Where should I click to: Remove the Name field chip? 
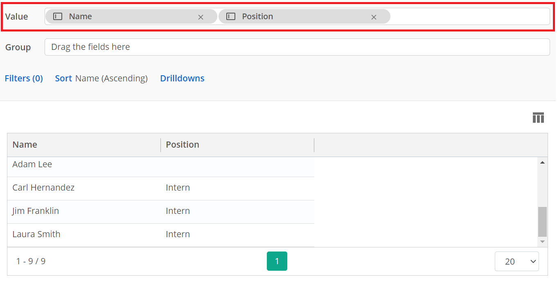201,17
